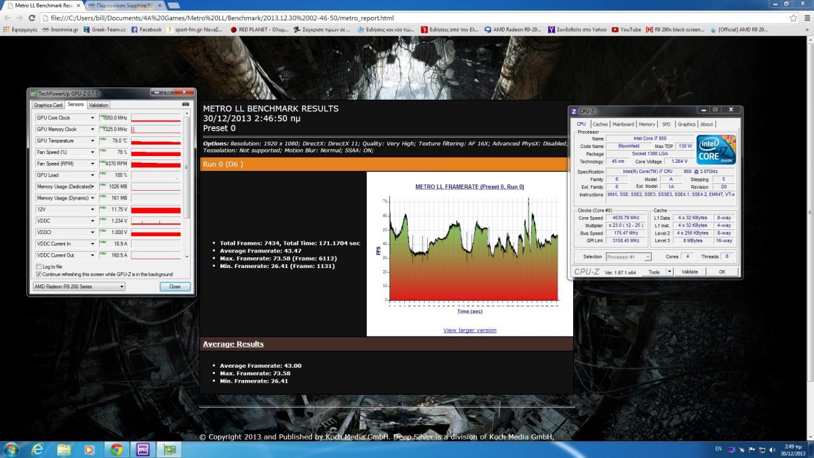Uncheck 'Continue refreshing this screen' in GPU-Z
Viewport: 814px width, 458px height.
pyautogui.click(x=38, y=274)
